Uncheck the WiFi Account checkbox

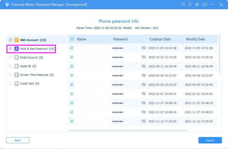[x=10, y=40]
